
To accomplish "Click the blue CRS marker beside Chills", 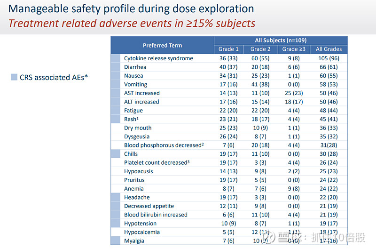I will [x=116, y=153].
